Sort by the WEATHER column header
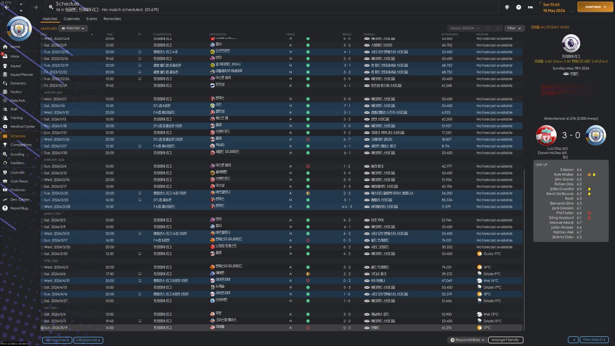 click(482, 35)
